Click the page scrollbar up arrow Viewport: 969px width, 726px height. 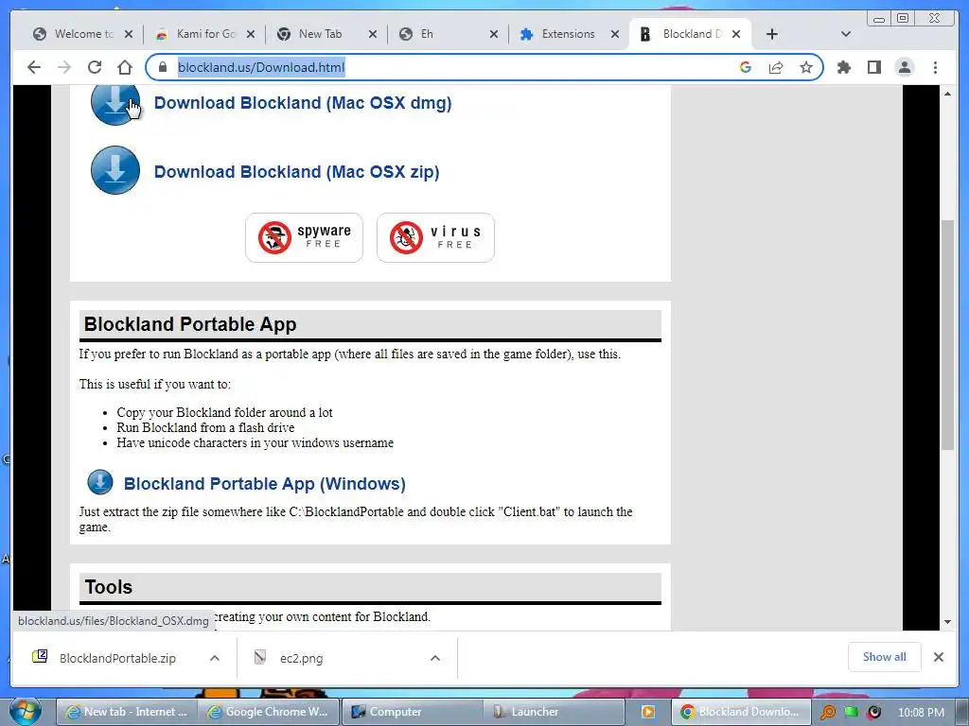point(947,94)
